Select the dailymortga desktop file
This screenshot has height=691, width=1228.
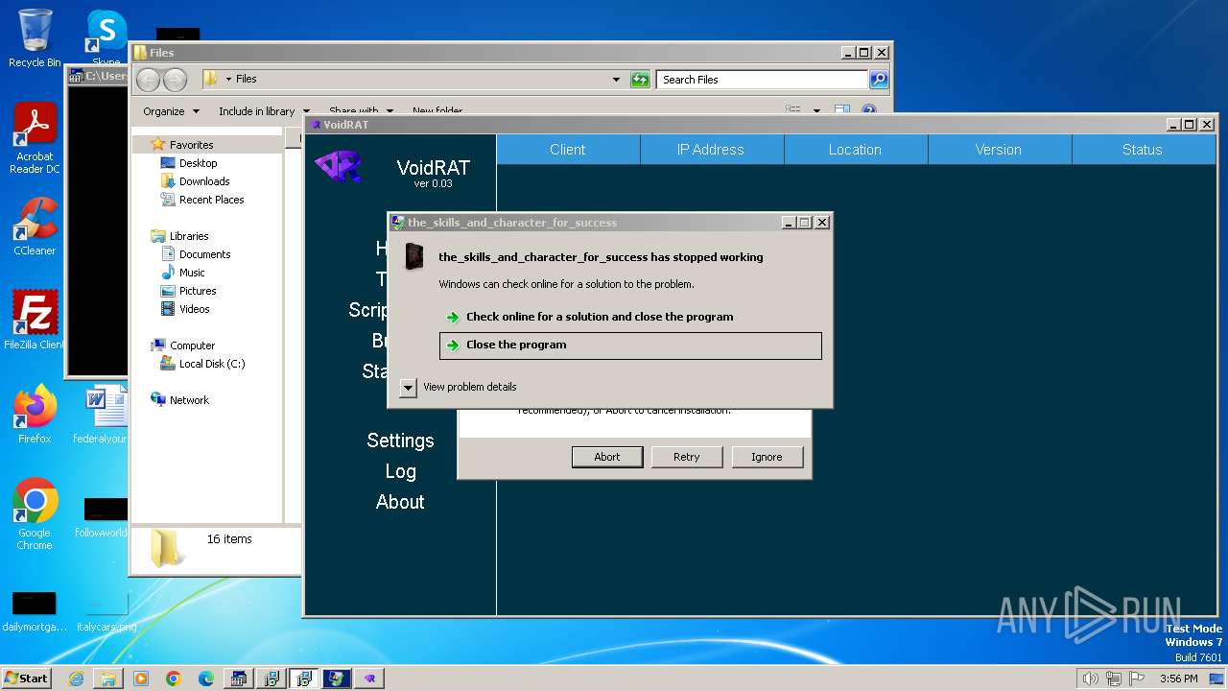(35, 612)
